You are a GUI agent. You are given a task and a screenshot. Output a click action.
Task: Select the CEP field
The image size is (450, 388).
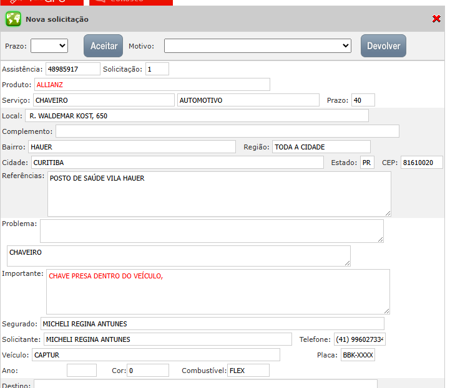coord(421,162)
